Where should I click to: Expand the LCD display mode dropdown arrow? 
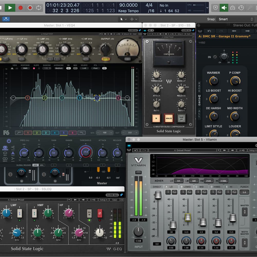tap(207, 8)
